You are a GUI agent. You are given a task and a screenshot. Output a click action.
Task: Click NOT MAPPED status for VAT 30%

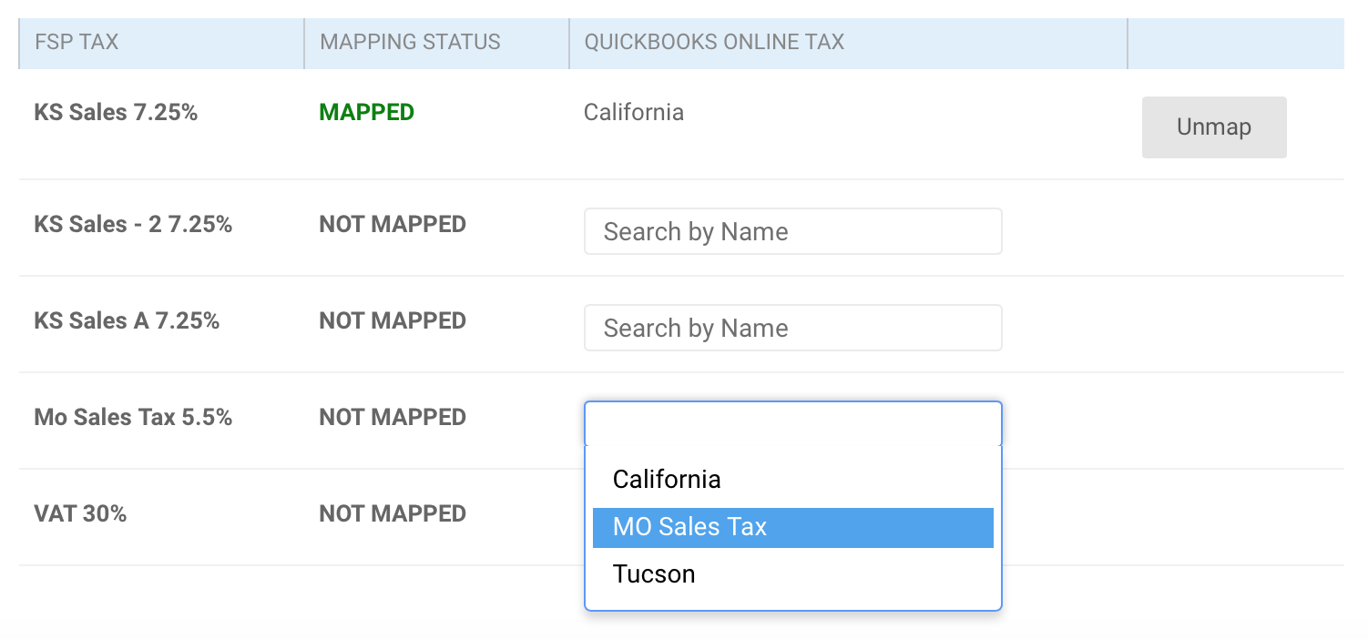[393, 514]
